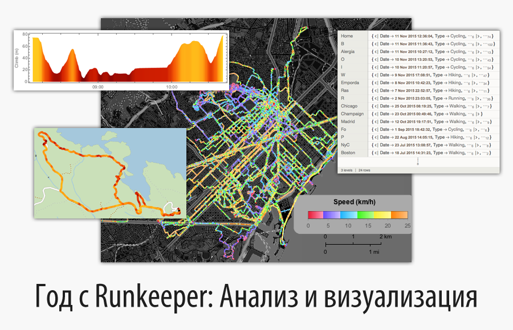Pick the green speed legend swatch
Viewport: 513px width, 330px height.
pos(366,214)
